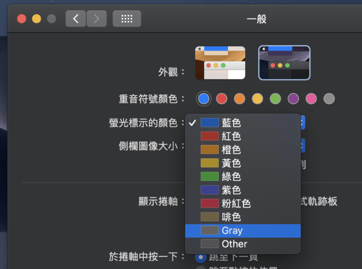Pick the blue accent color
362x269 pixels.
(x=203, y=99)
